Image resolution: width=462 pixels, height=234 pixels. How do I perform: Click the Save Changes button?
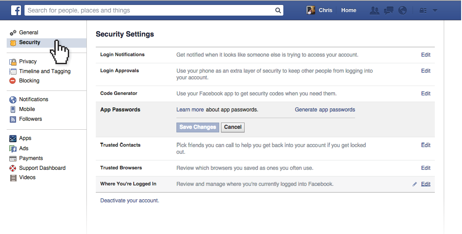(x=198, y=127)
